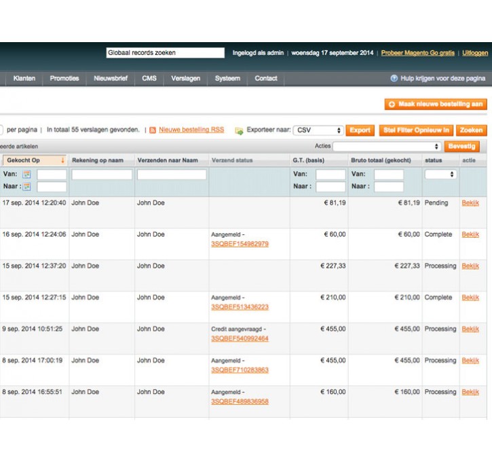Screen dimensions: 492x462
Task: Open the Nieuwsbrief menu
Action: [111, 78]
